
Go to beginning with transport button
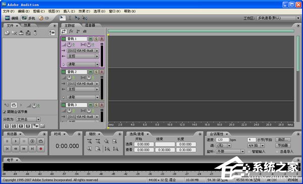pos(7,149)
